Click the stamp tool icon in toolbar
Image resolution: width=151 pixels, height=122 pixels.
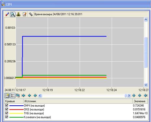tap(19, 14)
